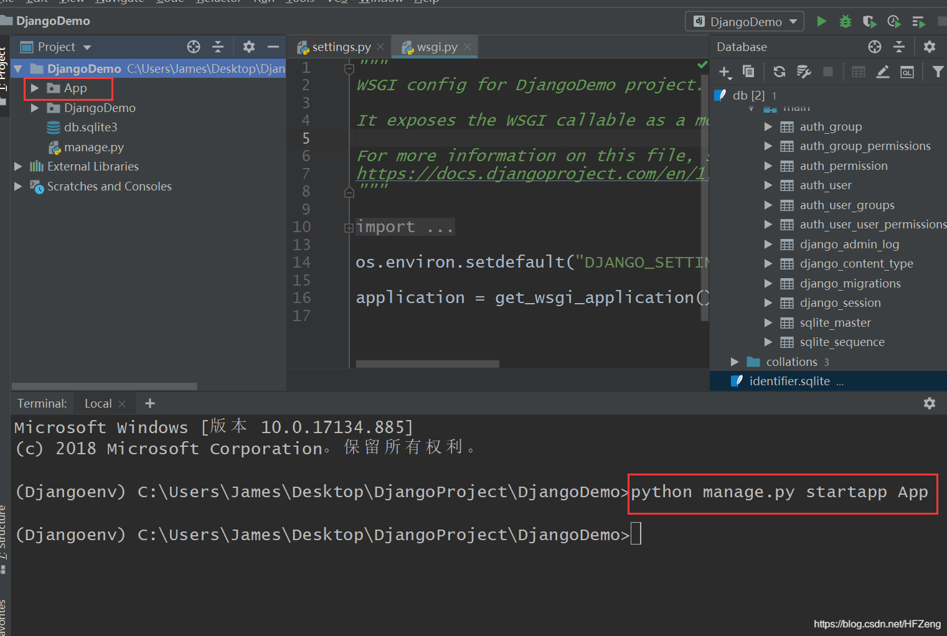Run DjangoDemo with the green play icon
This screenshot has height=636, width=947.
coord(822,22)
